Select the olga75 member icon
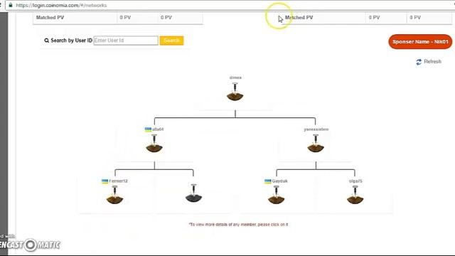This screenshot has width=455, height=256. coord(355,195)
